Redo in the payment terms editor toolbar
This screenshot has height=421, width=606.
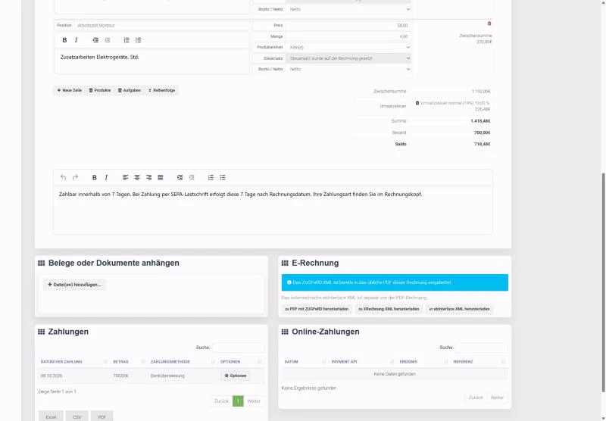coord(75,177)
